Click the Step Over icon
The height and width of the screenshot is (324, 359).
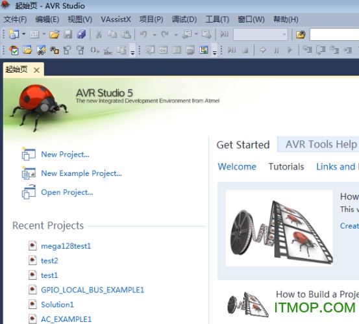tap(321, 50)
